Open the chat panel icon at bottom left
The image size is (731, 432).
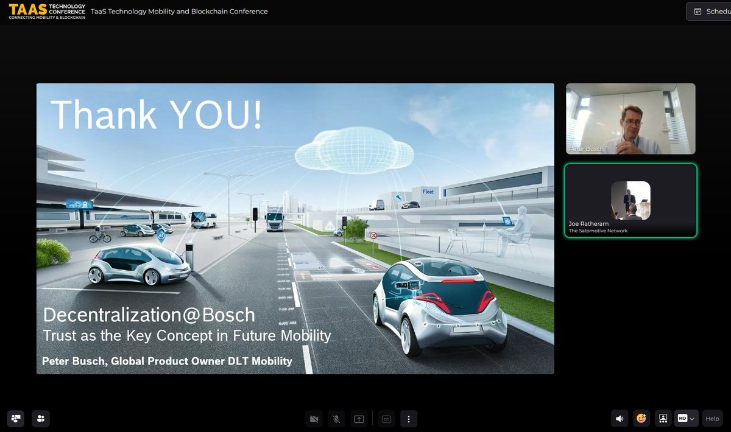(x=16, y=419)
